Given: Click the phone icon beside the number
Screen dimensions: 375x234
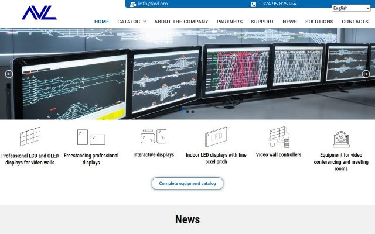Looking at the screenshot, I should tap(254, 4).
